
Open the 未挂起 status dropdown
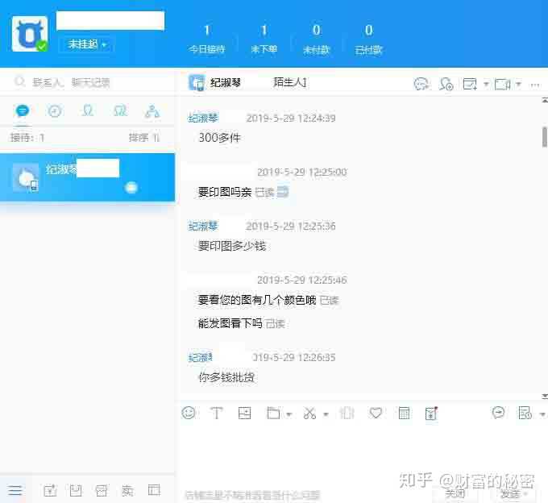tap(86, 44)
